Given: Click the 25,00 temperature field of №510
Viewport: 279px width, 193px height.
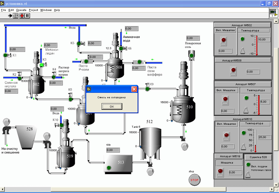Looking at the screenshot, I should pyautogui.click(x=265, y=137).
